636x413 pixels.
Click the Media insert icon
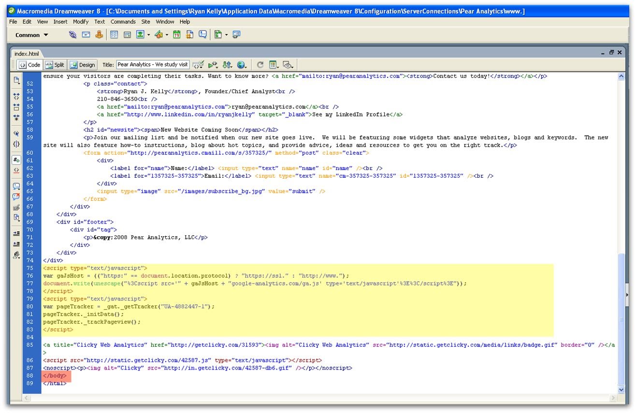159,35
